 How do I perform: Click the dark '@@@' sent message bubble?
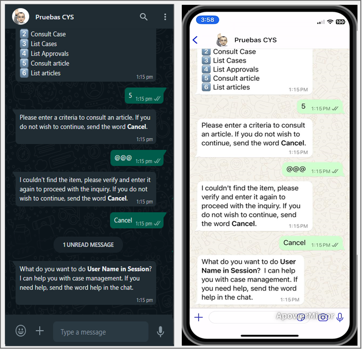(138, 158)
